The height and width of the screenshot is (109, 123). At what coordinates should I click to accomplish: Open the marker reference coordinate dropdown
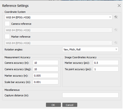[59, 43]
